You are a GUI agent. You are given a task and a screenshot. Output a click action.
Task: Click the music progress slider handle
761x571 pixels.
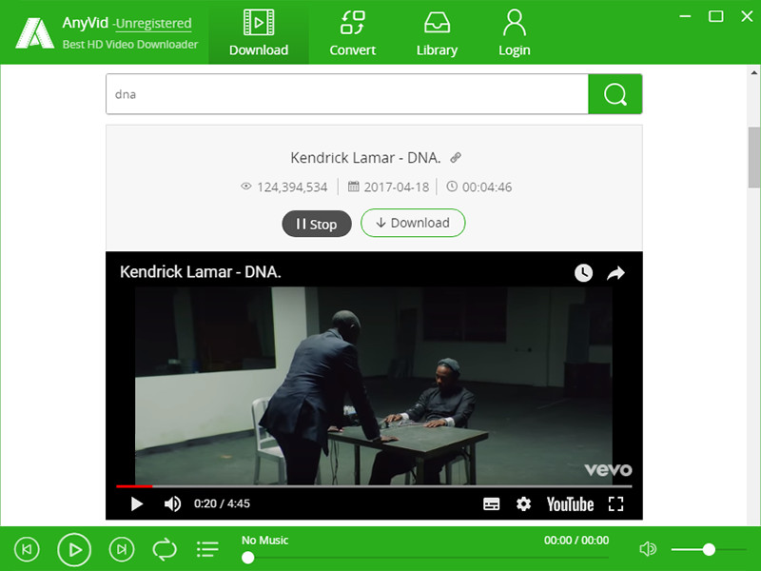point(248,558)
